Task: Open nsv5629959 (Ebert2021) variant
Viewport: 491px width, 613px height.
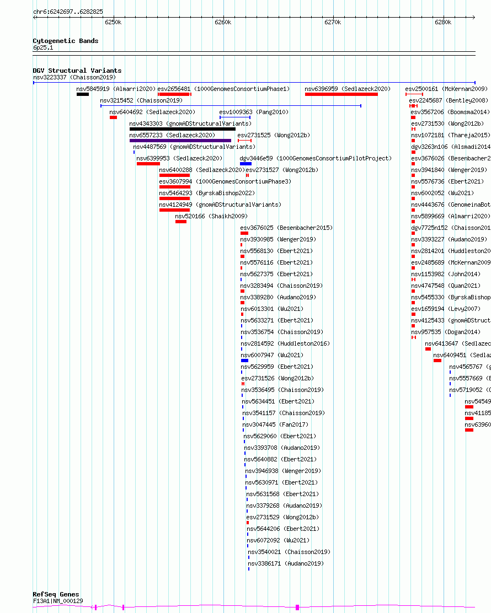Action: click(277, 367)
